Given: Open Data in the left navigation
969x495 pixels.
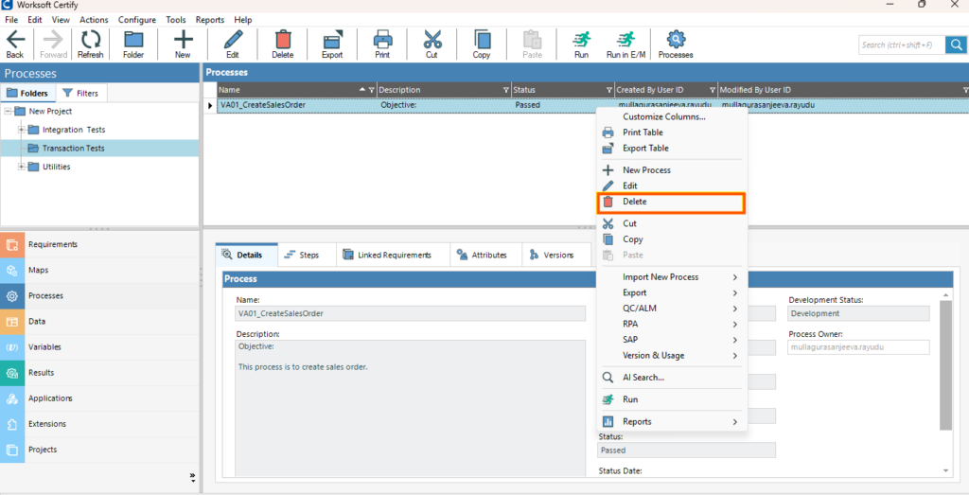Looking at the screenshot, I should [x=99, y=322].
